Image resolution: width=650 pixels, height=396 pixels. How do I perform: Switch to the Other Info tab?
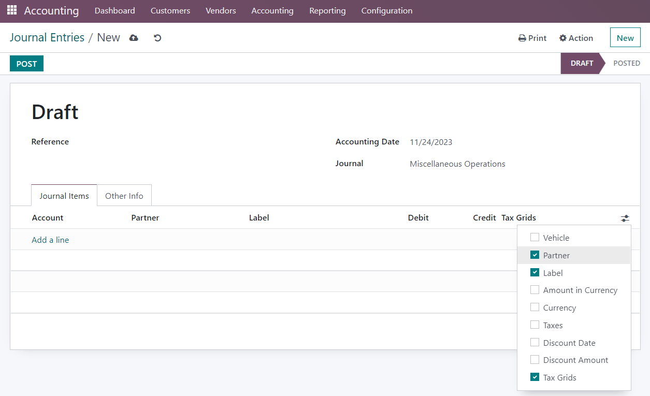pos(124,196)
